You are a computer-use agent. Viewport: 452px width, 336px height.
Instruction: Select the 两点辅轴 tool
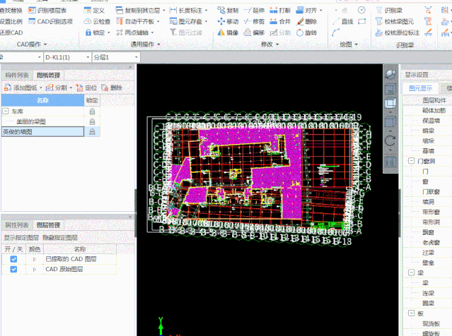click(132, 32)
